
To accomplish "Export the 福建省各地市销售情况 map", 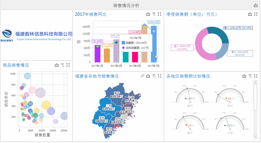I will pyautogui.click(x=148, y=76).
